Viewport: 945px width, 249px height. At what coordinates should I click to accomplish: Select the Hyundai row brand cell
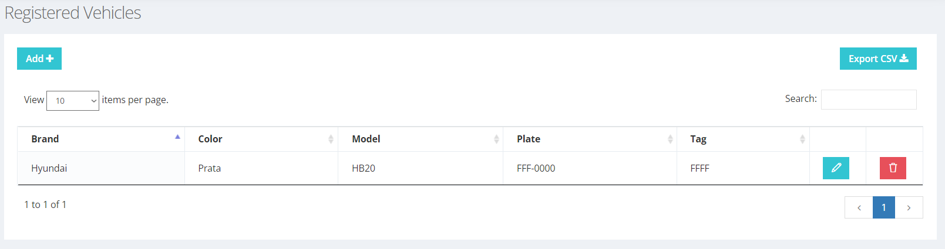[101, 168]
